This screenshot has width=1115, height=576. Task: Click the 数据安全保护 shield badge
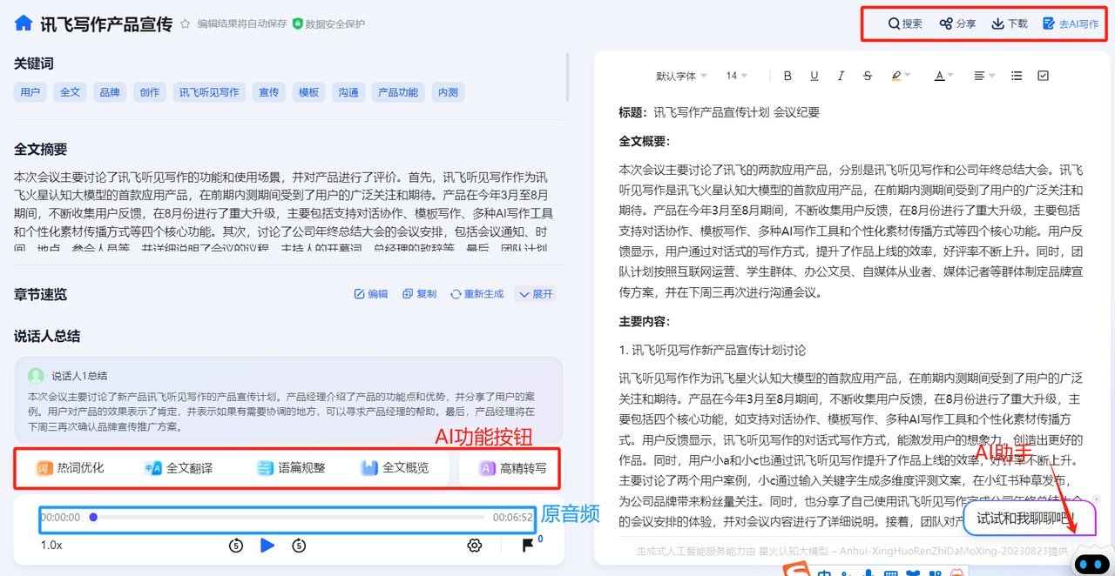click(329, 24)
